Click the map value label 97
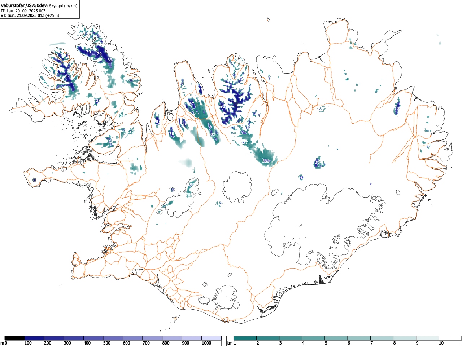Screen dimensions: 462x346 192,104
